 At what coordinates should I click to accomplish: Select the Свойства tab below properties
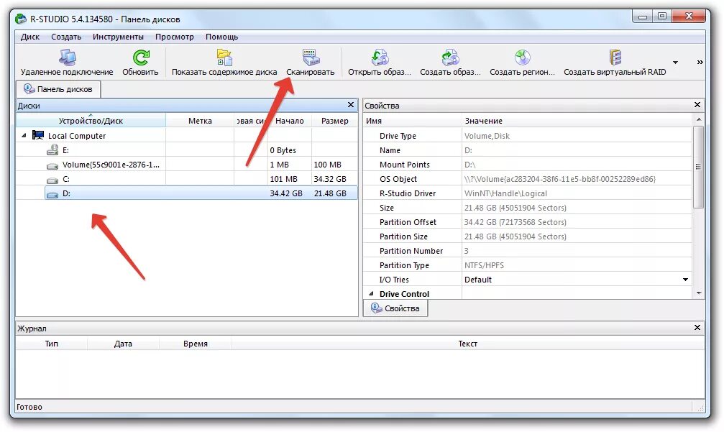[395, 308]
